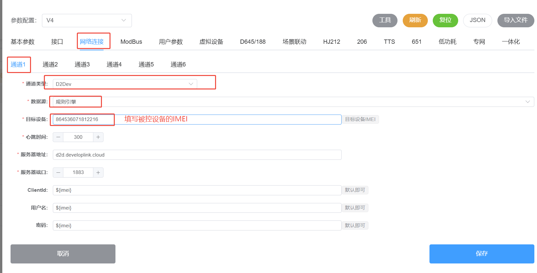The width and height of the screenshot is (537, 273).
Task: Increase the 服务器端口 value with plus button
Action: [x=98, y=172]
